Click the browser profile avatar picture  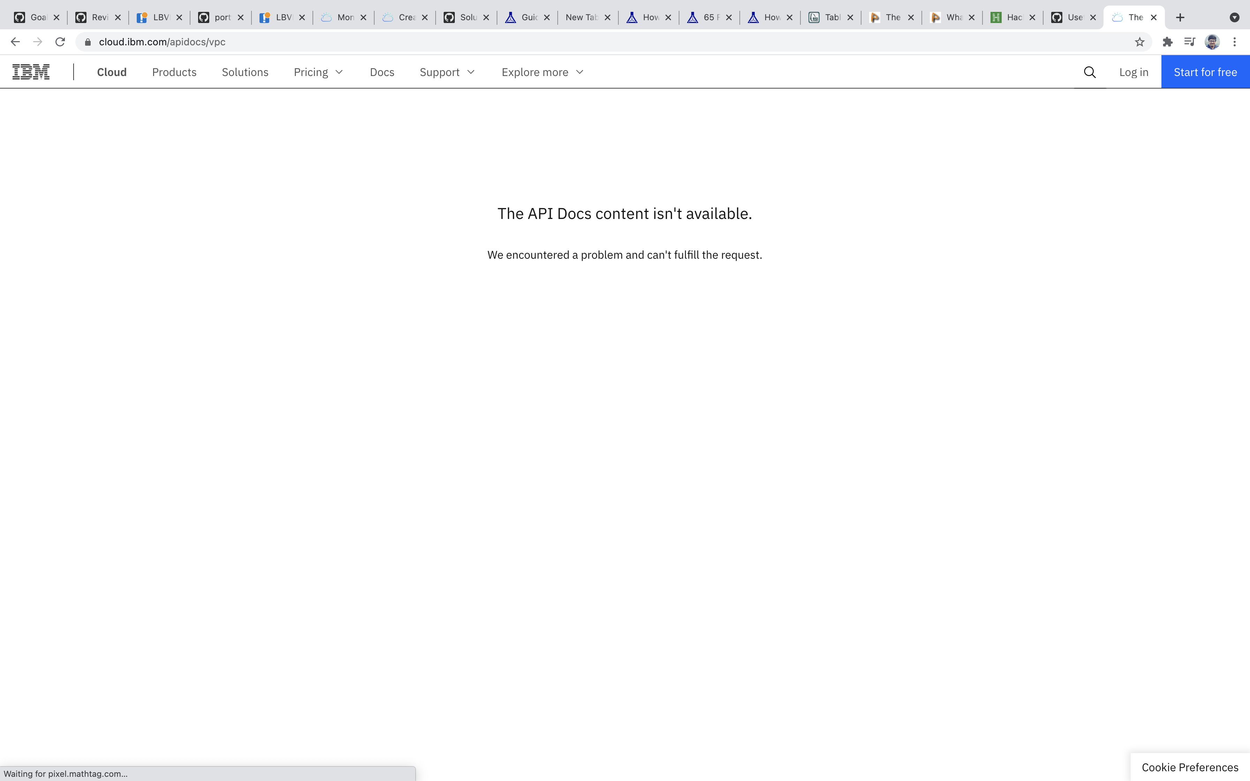point(1212,42)
